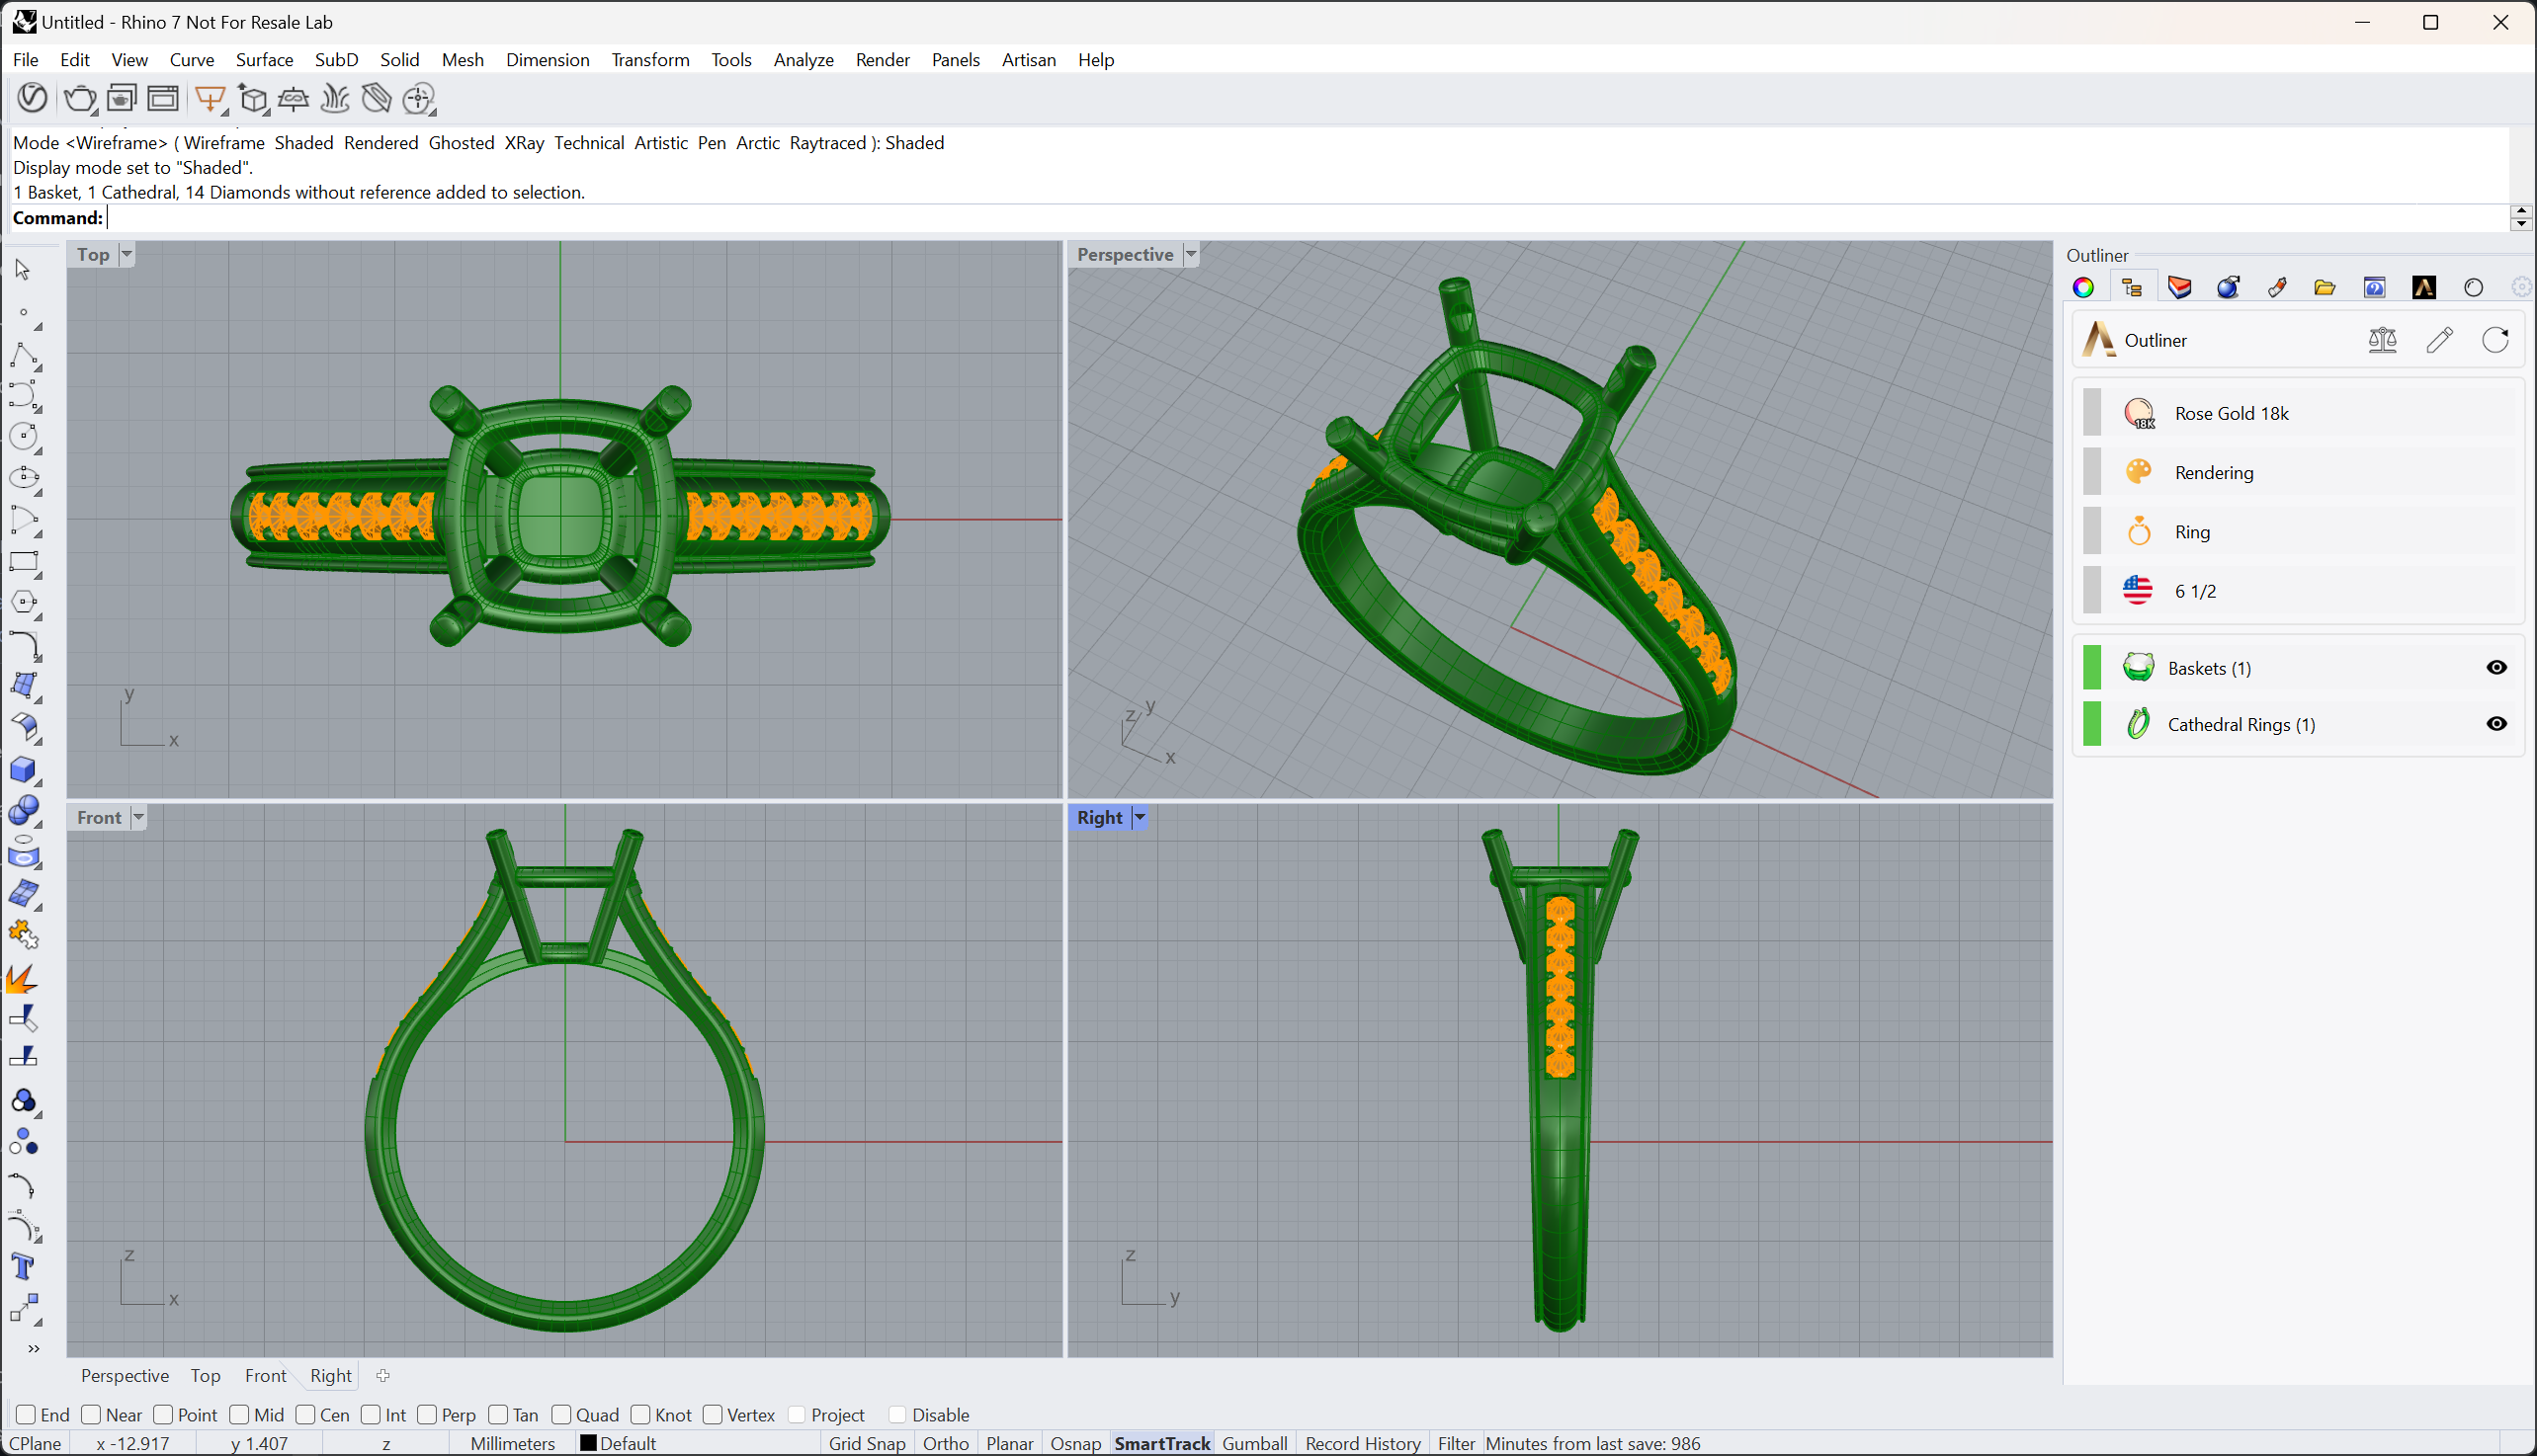Open the Right viewport dropdown arrow
The height and width of the screenshot is (1456, 2537).
[1140, 818]
